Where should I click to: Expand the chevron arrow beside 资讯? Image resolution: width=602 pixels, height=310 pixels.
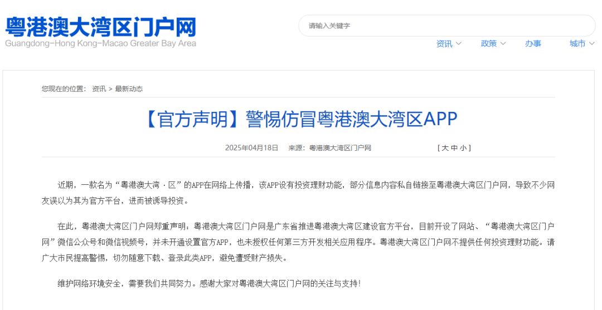459,43
